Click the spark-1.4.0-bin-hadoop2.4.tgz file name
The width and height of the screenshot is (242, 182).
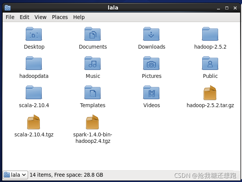coord(93,138)
